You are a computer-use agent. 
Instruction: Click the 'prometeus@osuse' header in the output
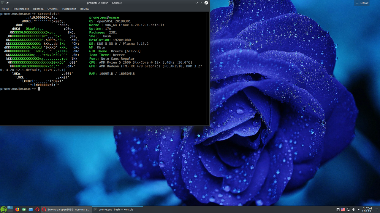click(x=104, y=18)
